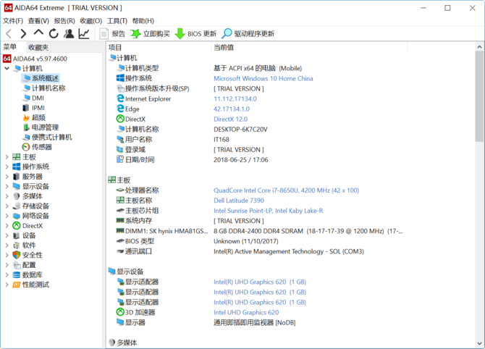
Task: Click the scrollbar up arrow
Action: click(479, 47)
